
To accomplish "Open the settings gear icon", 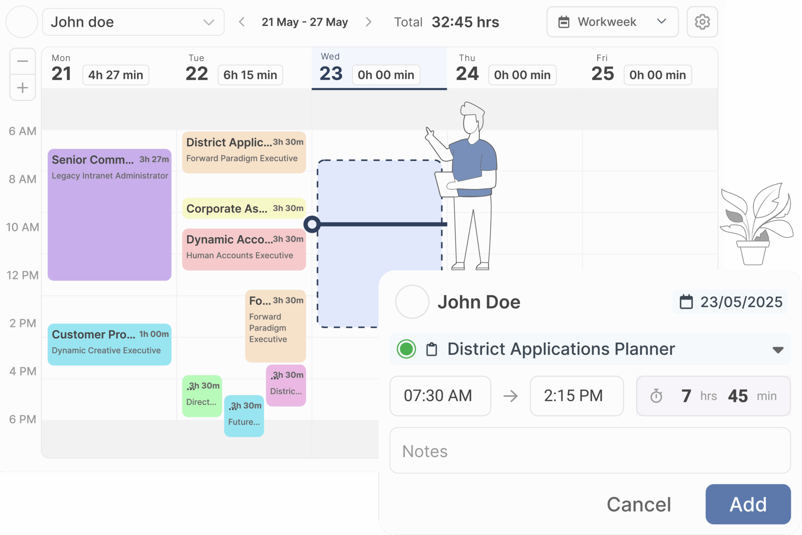I will click(702, 22).
